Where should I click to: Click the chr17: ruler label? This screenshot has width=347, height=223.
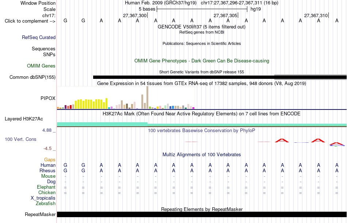click(49, 15)
